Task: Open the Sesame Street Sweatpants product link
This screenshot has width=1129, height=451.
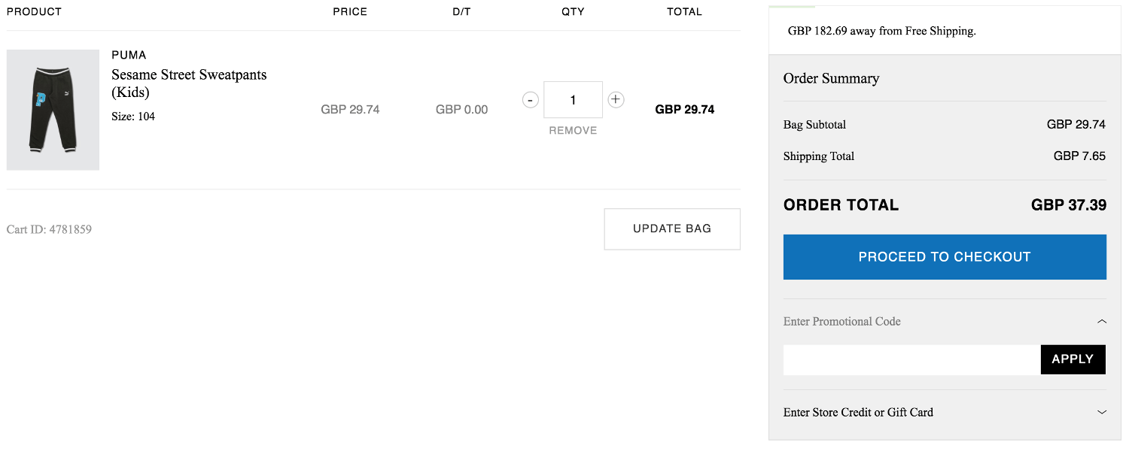Action: 188,83
